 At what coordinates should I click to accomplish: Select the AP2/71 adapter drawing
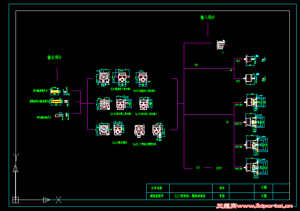click(x=254, y=122)
